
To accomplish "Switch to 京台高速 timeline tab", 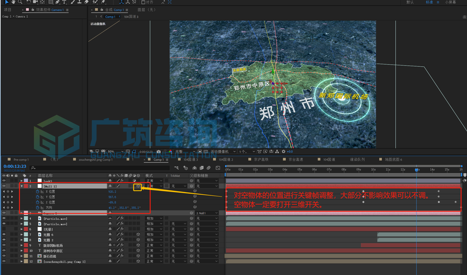I will coord(295,159).
